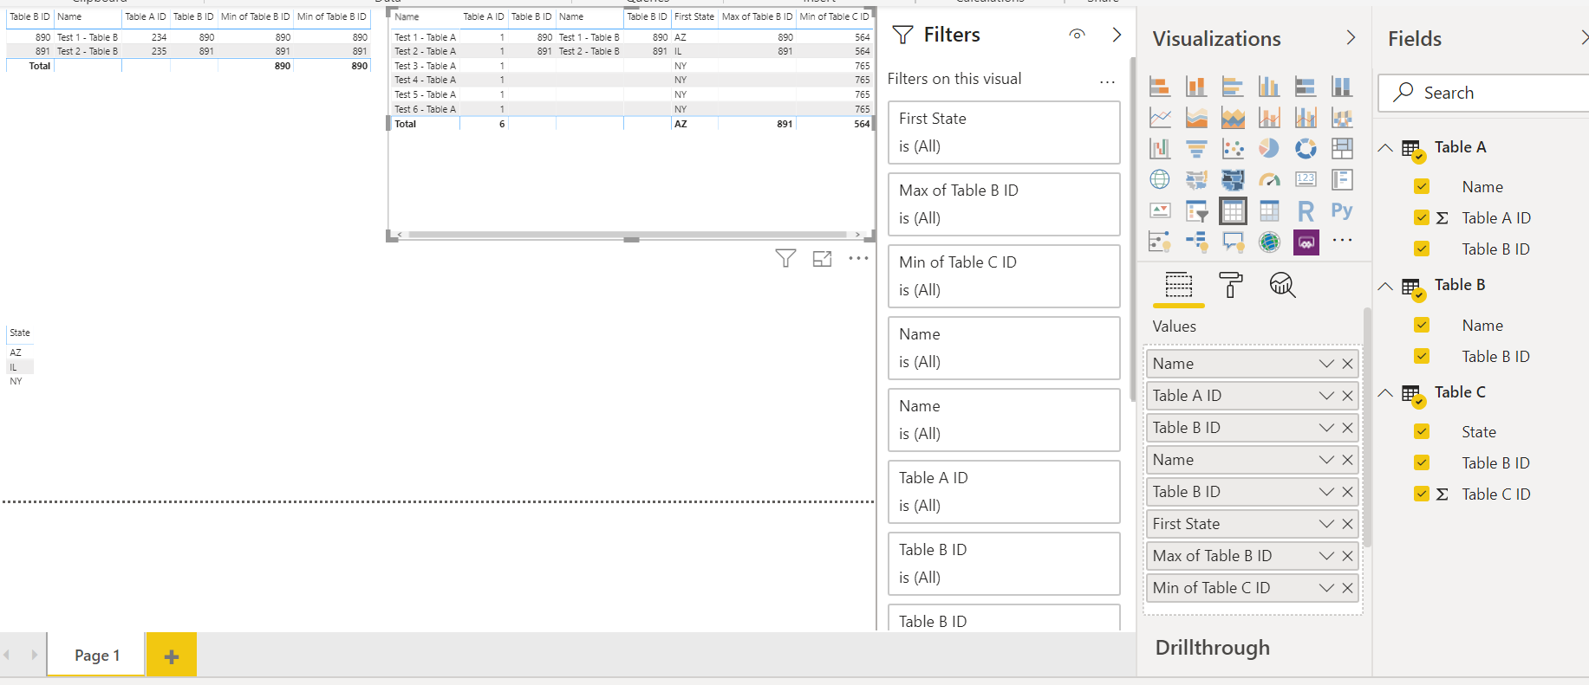The image size is (1589, 685).
Task: Toggle the Table C ID field checkbox
Action: (1422, 494)
